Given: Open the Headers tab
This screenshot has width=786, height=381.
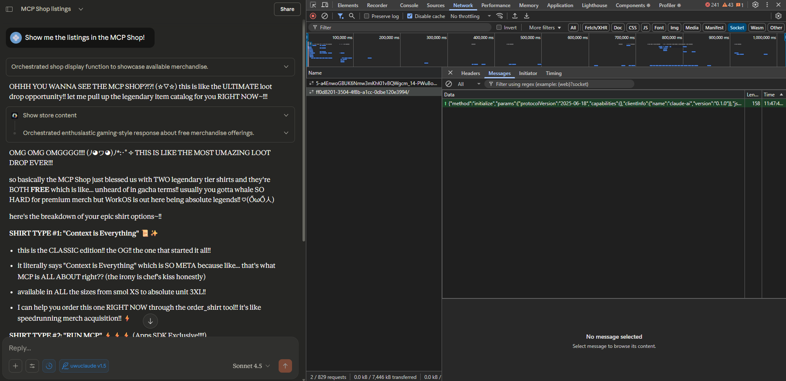Looking at the screenshot, I should (471, 73).
